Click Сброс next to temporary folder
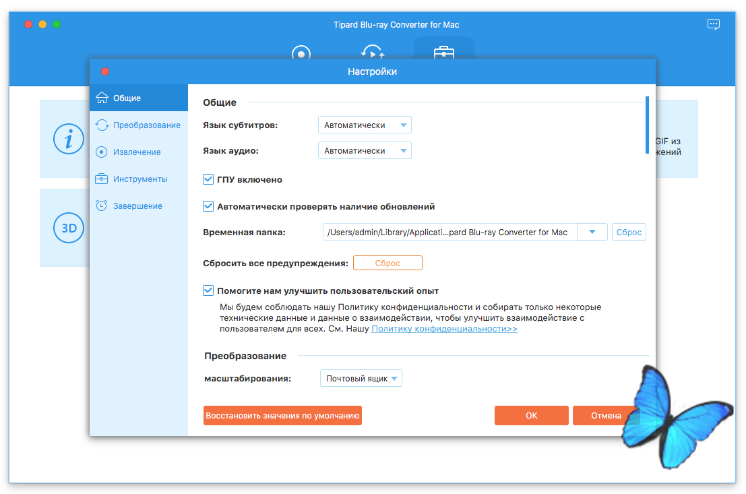 click(x=629, y=233)
